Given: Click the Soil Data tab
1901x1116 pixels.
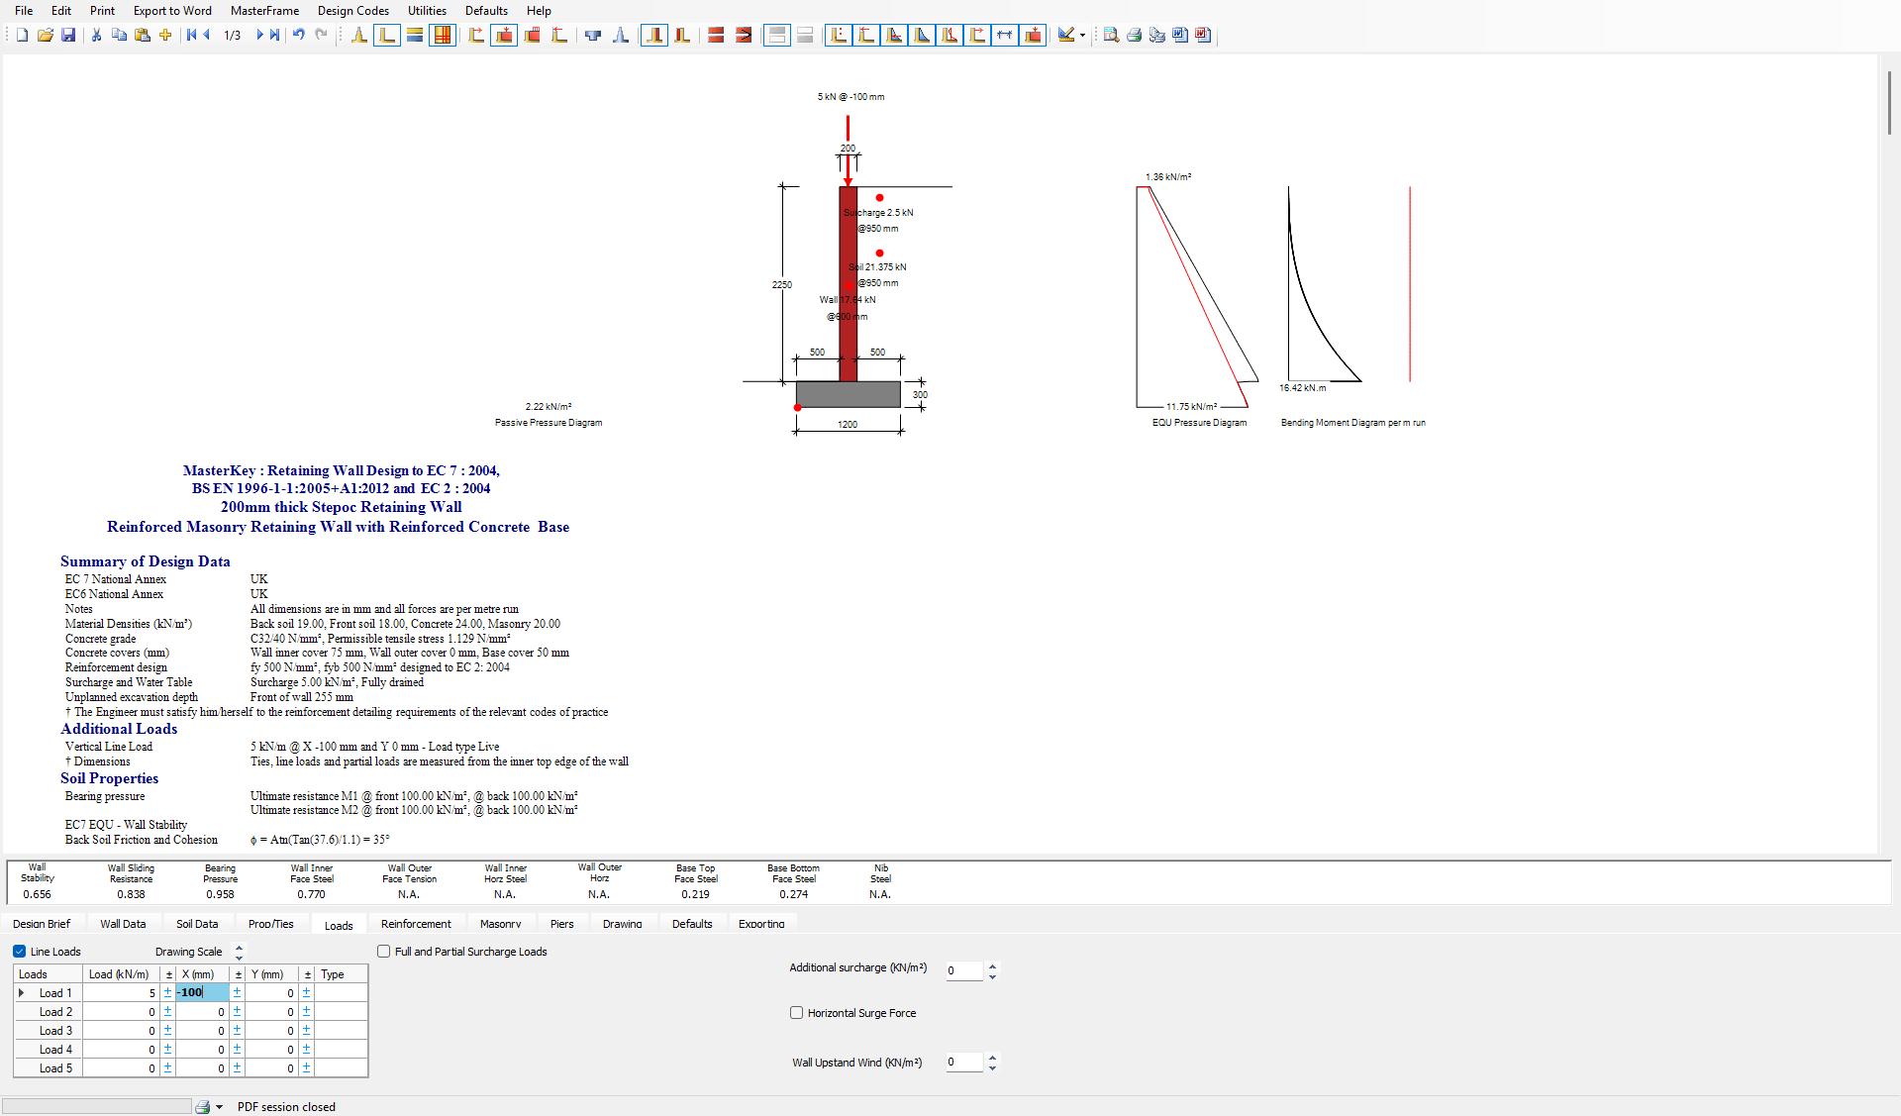Looking at the screenshot, I should (x=197, y=924).
